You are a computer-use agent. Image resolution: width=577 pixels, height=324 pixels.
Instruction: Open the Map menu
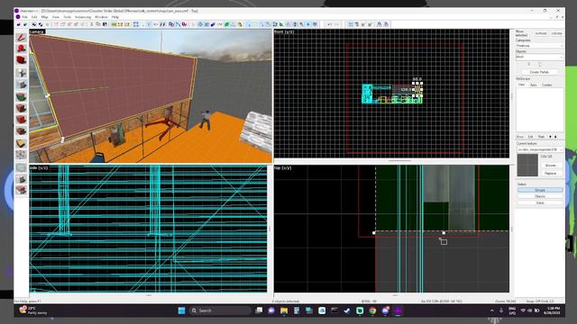pos(44,17)
